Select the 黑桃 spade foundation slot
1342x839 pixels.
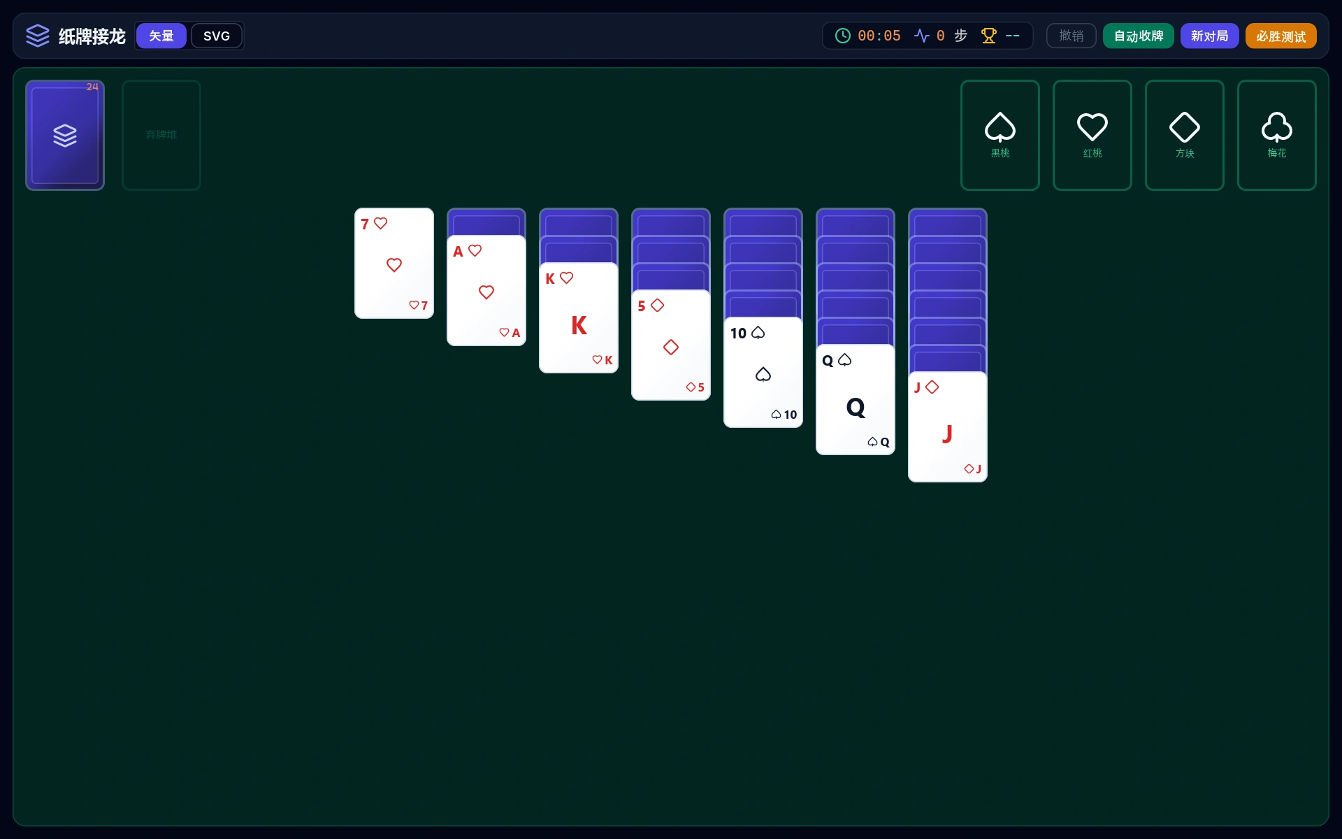pos(1000,135)
